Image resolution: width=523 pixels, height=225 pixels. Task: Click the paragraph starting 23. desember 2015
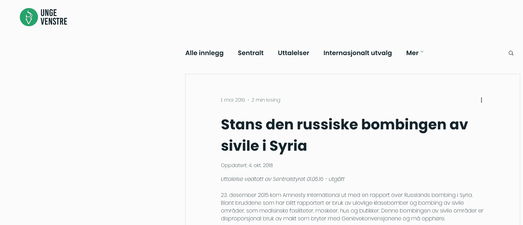(352, 207)
